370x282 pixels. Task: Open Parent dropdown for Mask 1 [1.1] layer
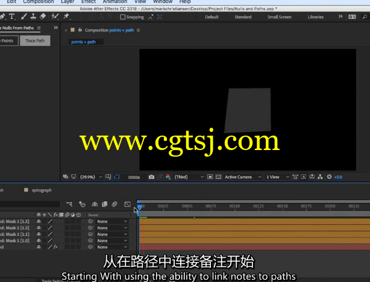coord(112,234)
